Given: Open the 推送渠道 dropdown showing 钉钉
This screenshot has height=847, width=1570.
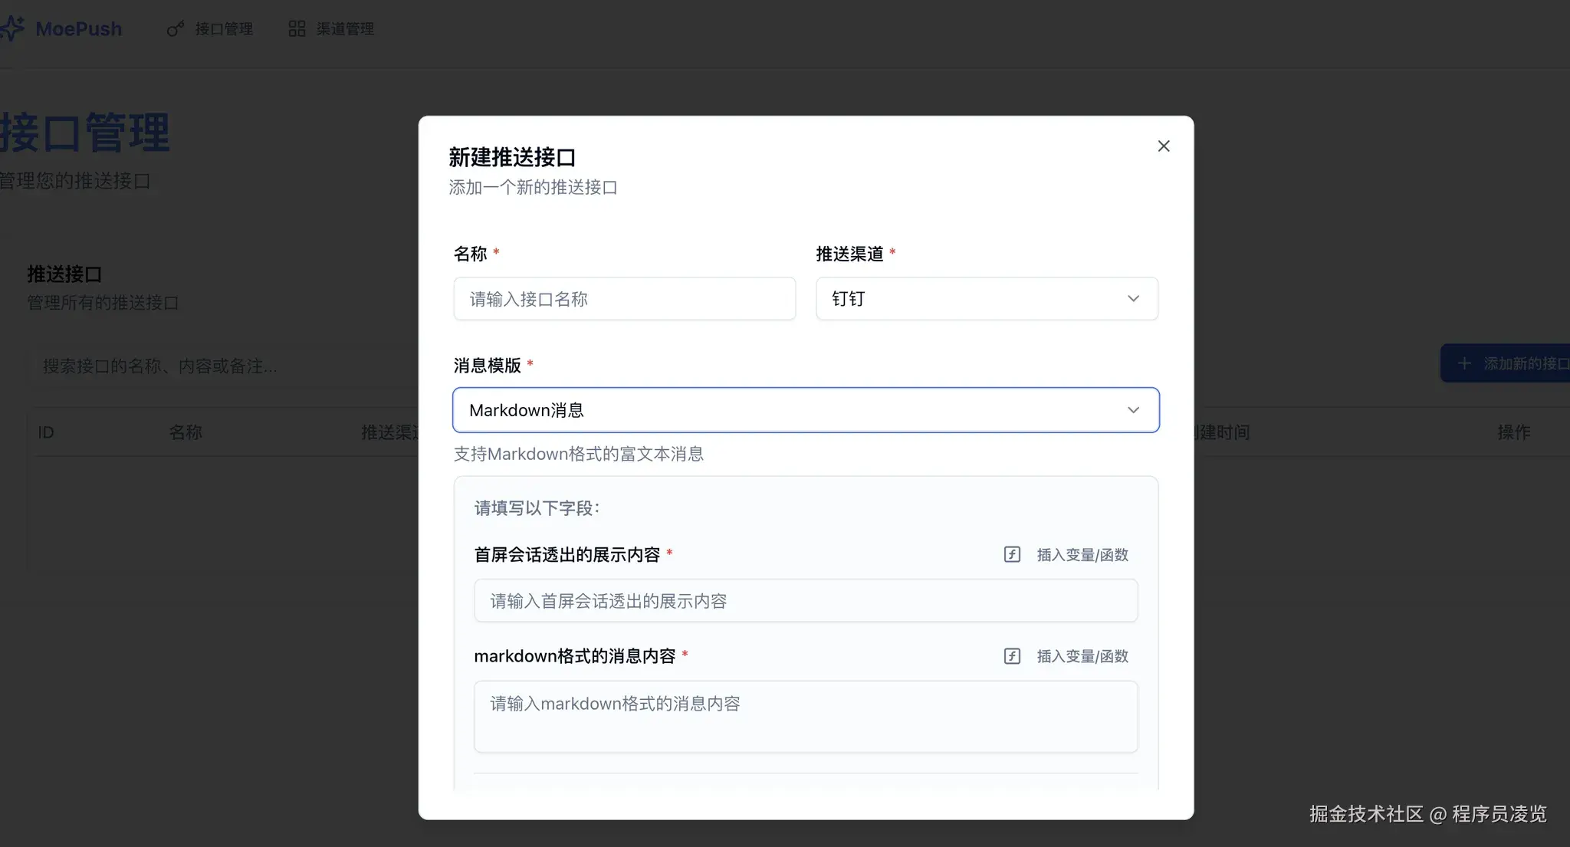Looking at the screenshot, I should pos(986,299).
